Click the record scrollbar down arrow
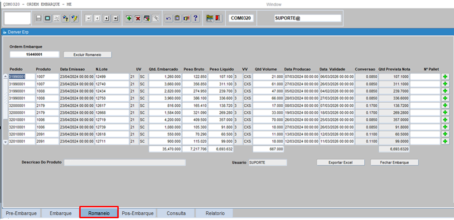Viewport: 454px width, 220px height. (x=5, y=142)
